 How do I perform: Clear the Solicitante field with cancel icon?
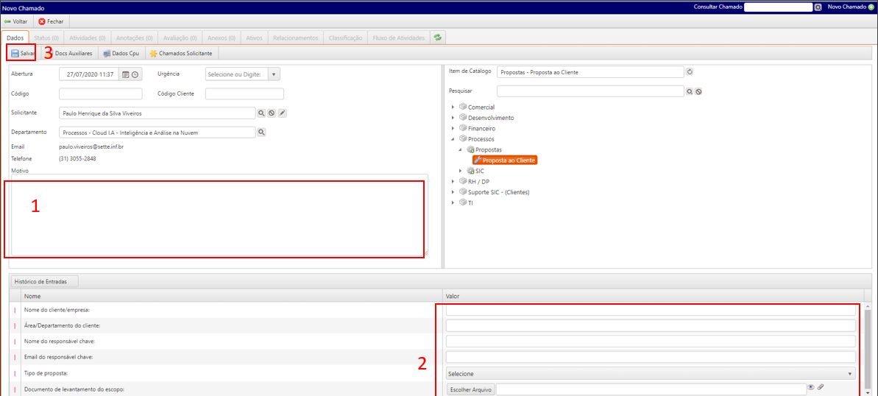click(272, 113)
